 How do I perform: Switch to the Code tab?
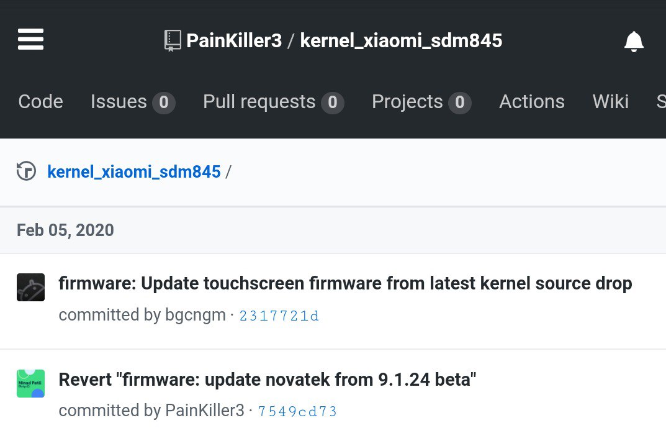pyautogui.click(x=41, y=102)
